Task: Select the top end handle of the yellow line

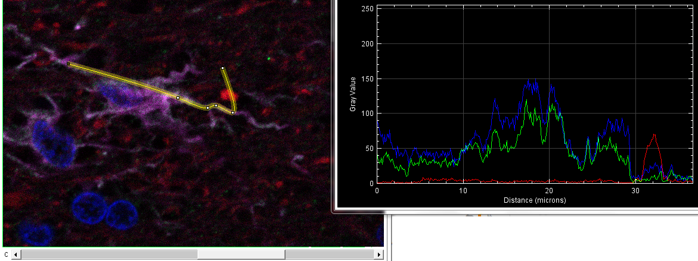Action: point(222,68)
